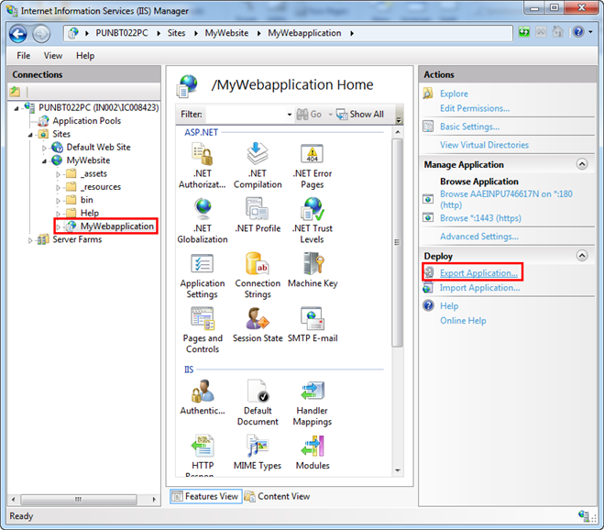Open the .NET Globalization feature icon
Screen dimensions: 604x530
coord(202,210)
